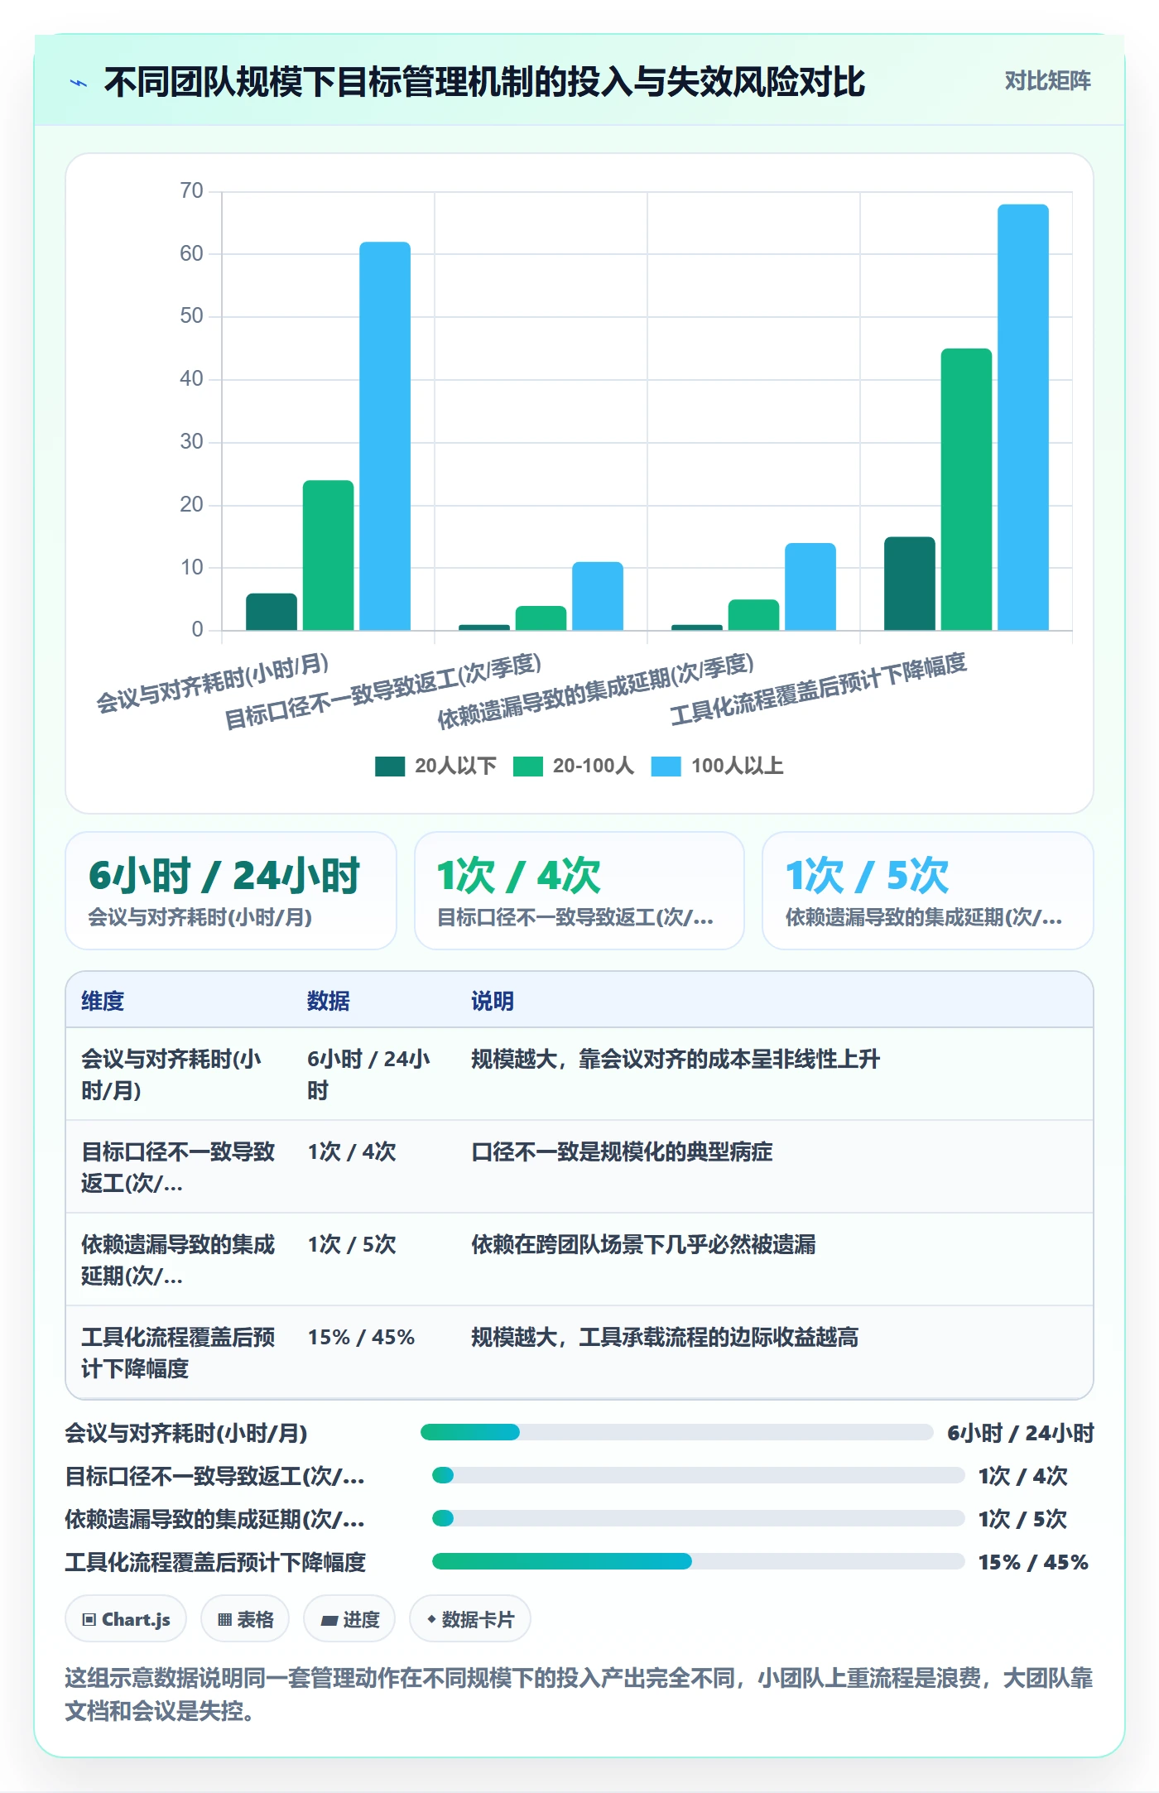Click the blue 100人以上 bar for 会议与对齐耗时
The width and height of the screenshot is (1159, 1793).
click(385, 436)
